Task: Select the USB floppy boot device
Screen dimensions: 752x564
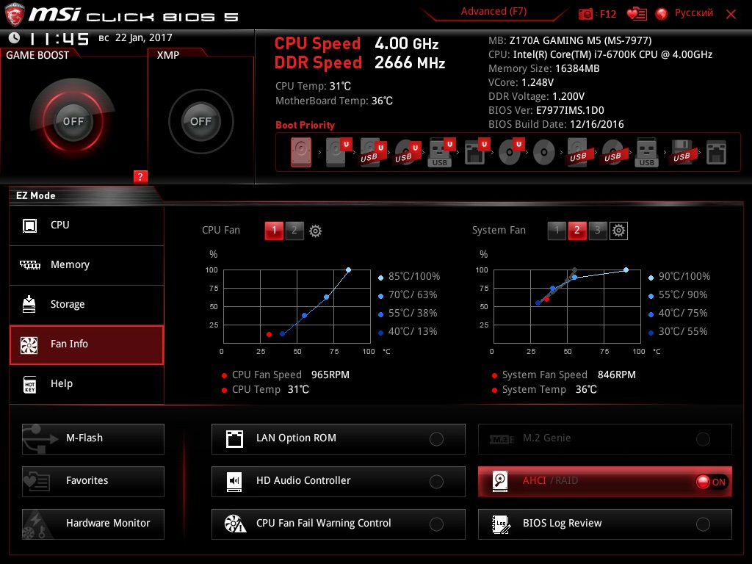Action: (681, 153)
